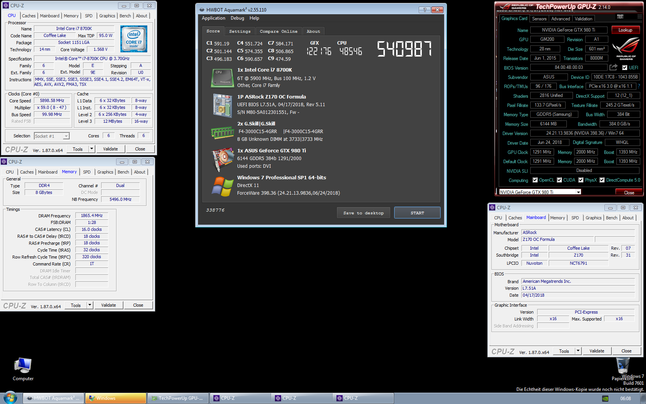
Task: Click Validate in CPU-Z CPU window
Action: pyautogui.click(x=110, y=149)
